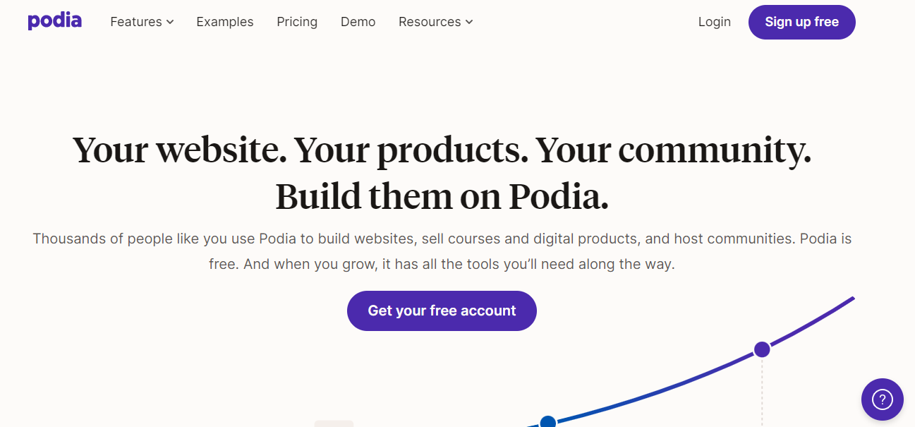Click the chevron next to Features
The height and width of the screenshot is (427, 915).
coord(170,23)
